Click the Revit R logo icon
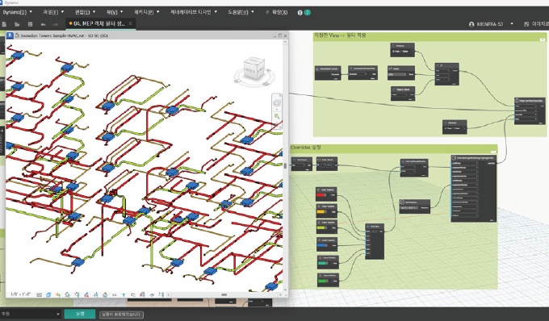This screenshot has height=321, width=549. 10,35
